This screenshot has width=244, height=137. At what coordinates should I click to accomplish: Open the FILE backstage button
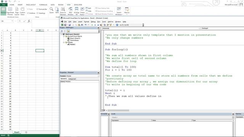3,5
